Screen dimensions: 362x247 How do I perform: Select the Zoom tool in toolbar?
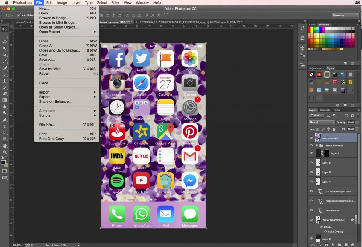[x=5, y=152]
